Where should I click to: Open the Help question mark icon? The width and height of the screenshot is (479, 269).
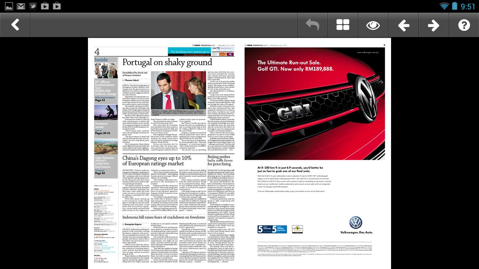point(464,25)
